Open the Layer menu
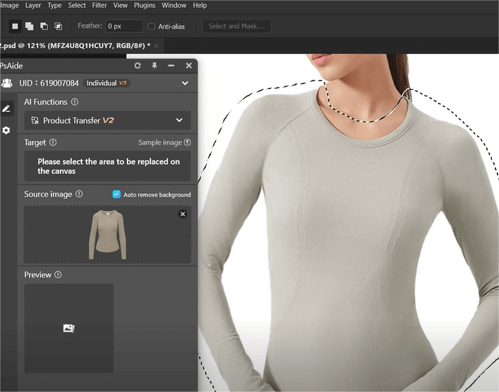The image size is (499, 392). tap(33, 6)
